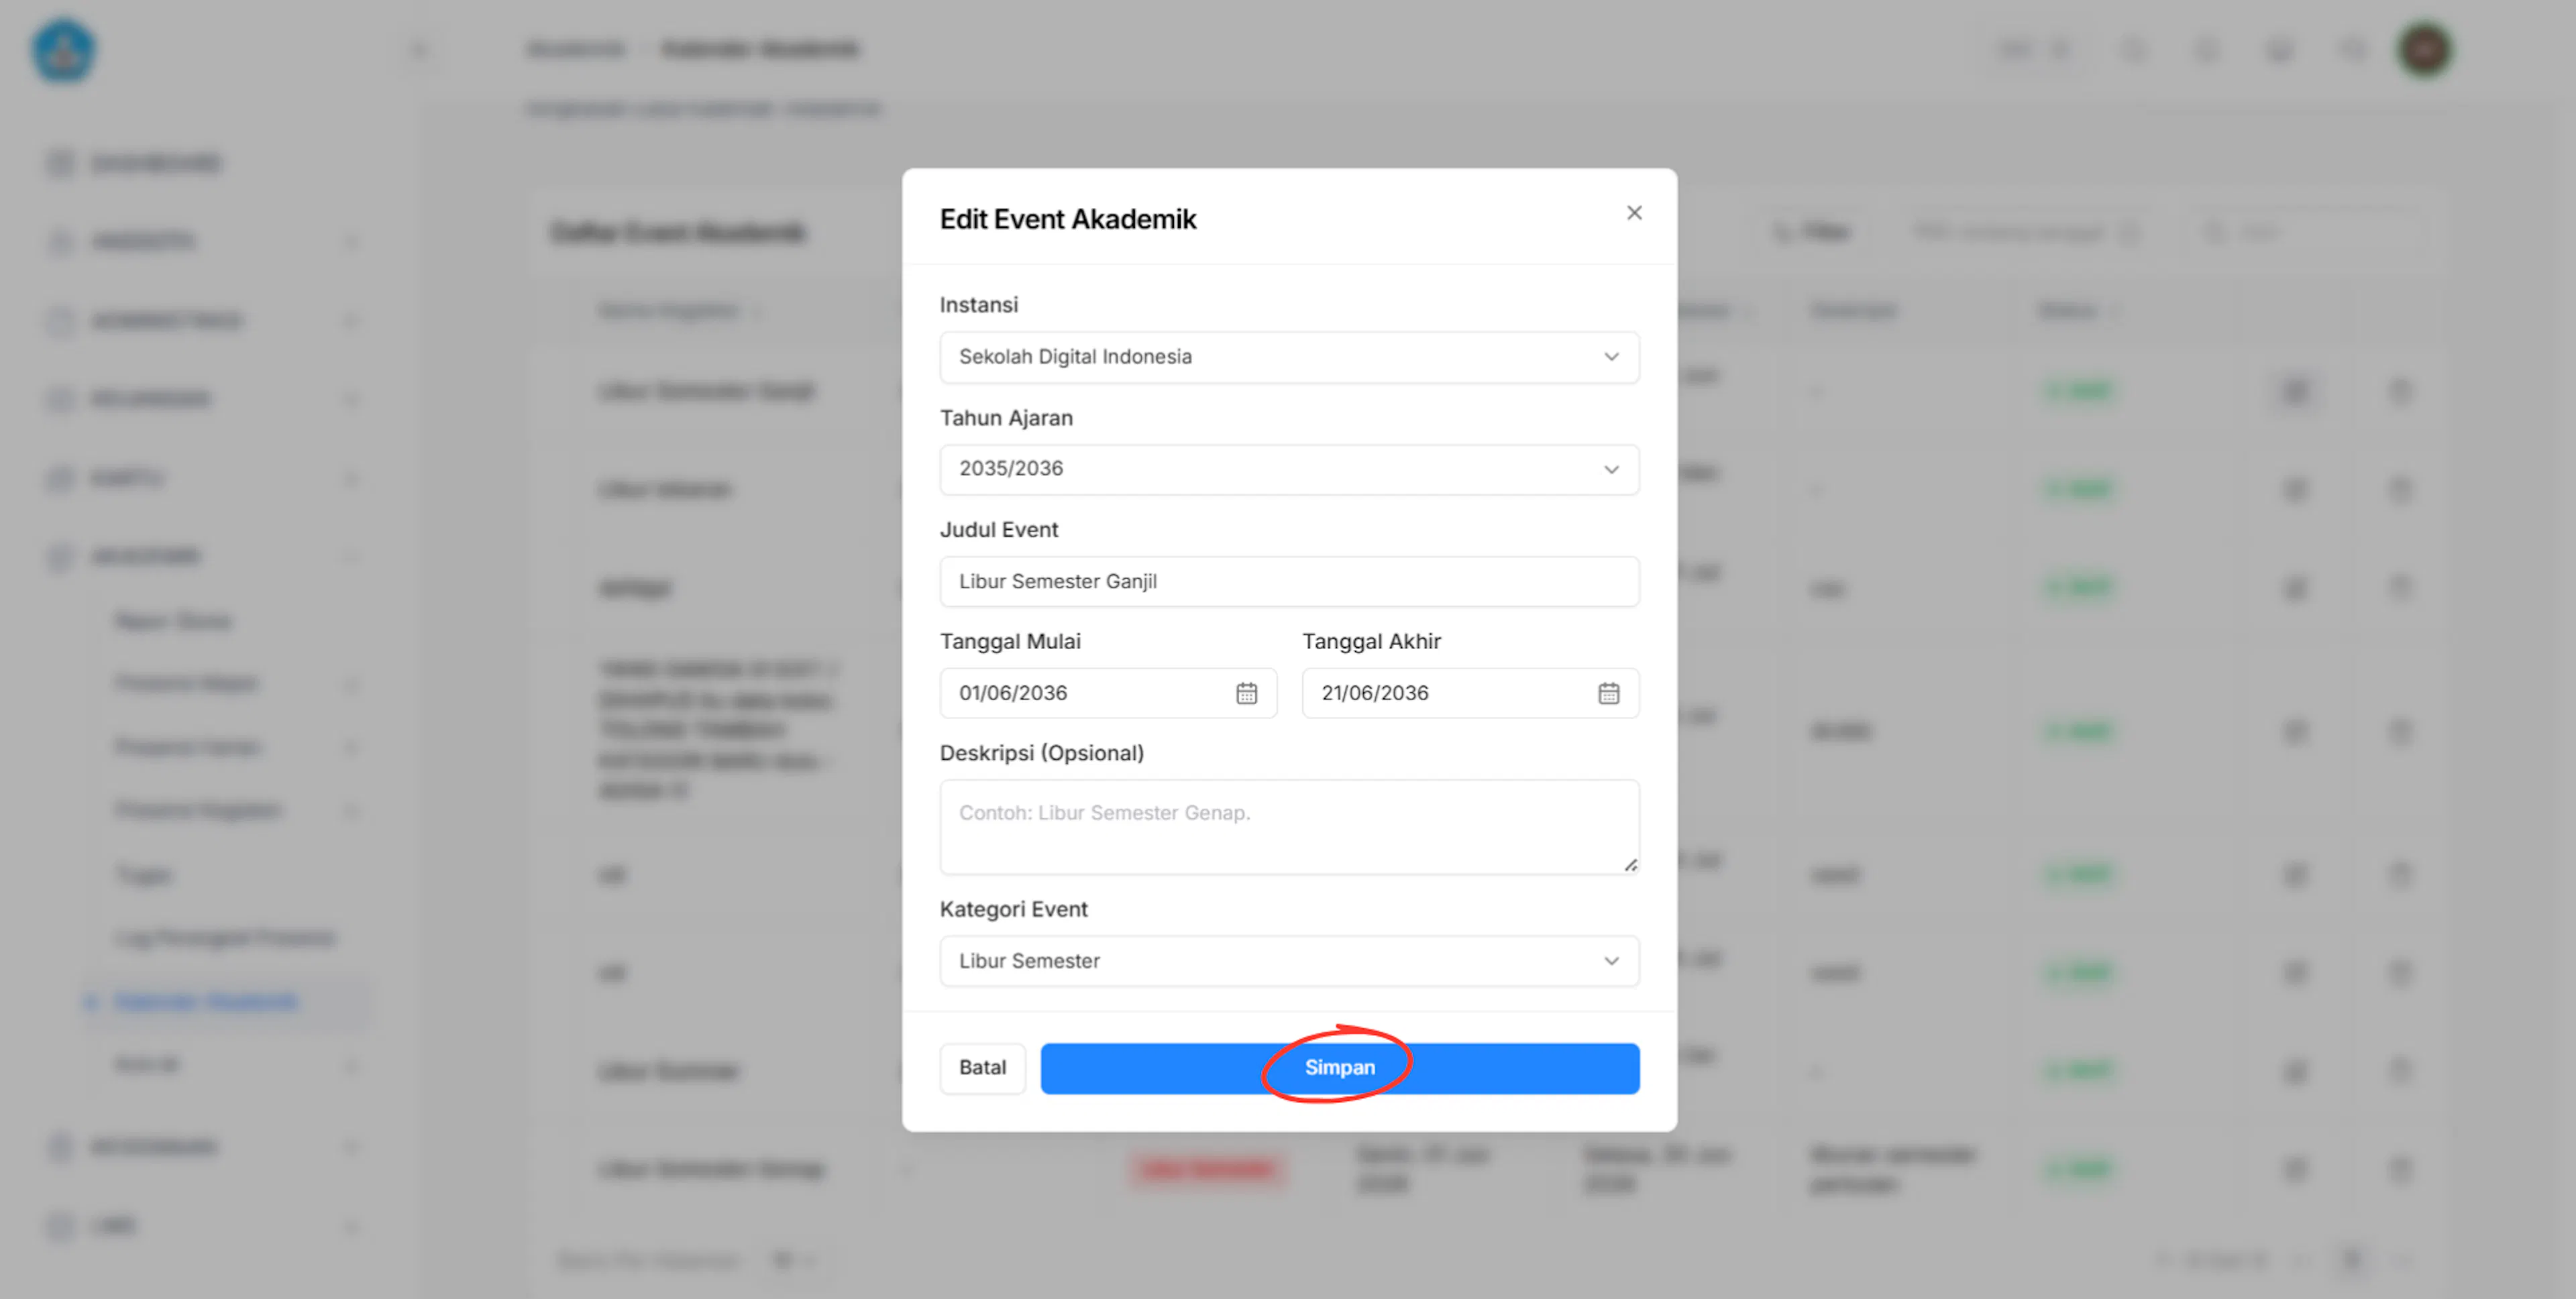2576x1299 pixels.
Task: Open the Tanggal Akhir calendar picker icon
Action: pyautogui.click(x=1608, y=693)
